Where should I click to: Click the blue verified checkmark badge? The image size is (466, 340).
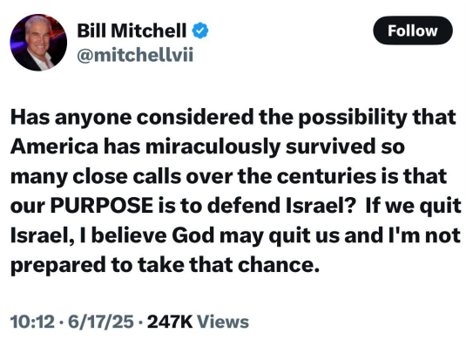pyautogui.click(x=200, y=31)
